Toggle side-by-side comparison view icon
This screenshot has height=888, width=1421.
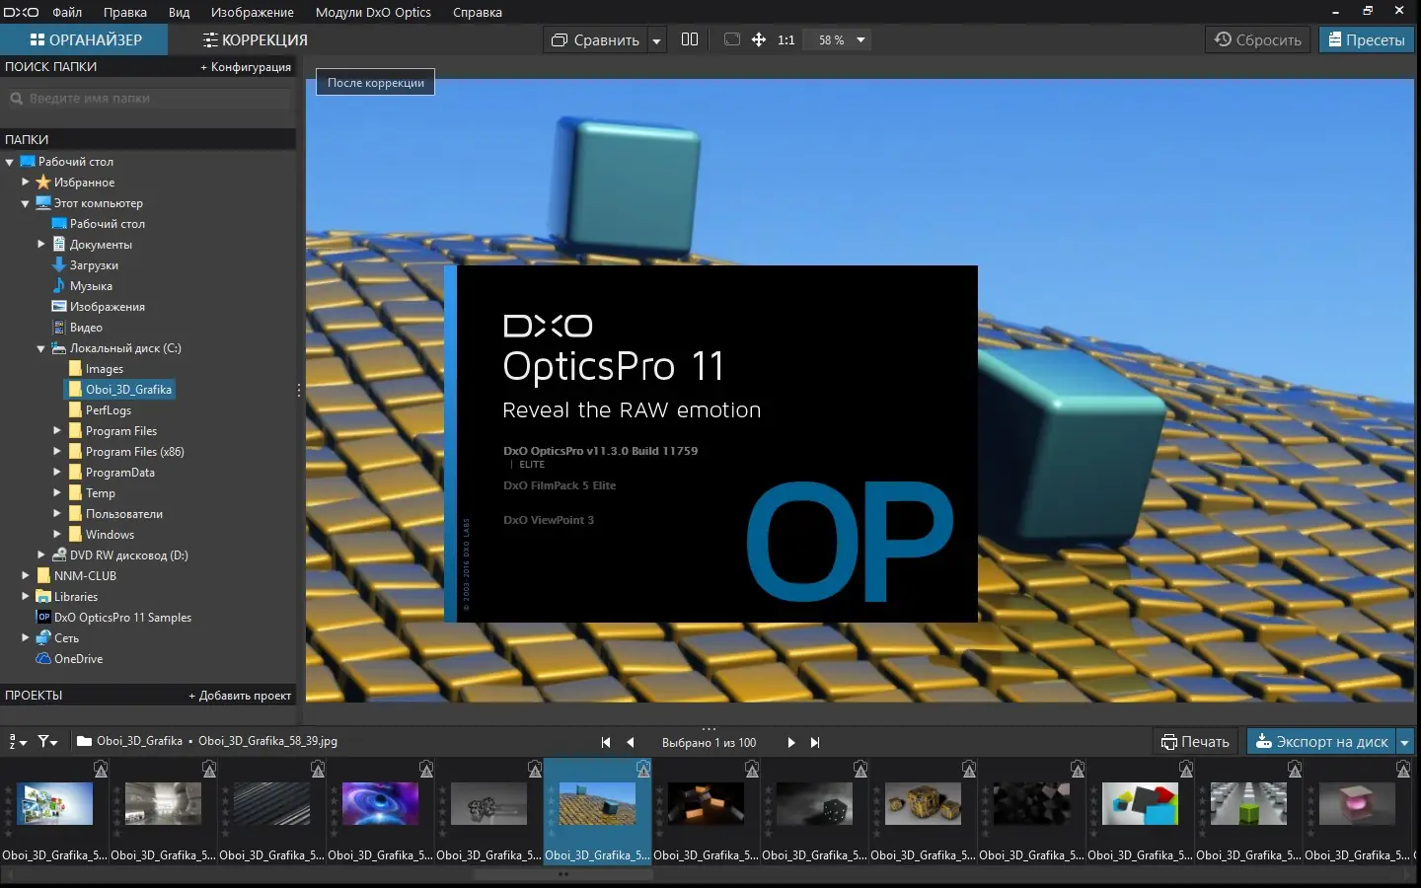coord(690,39)
